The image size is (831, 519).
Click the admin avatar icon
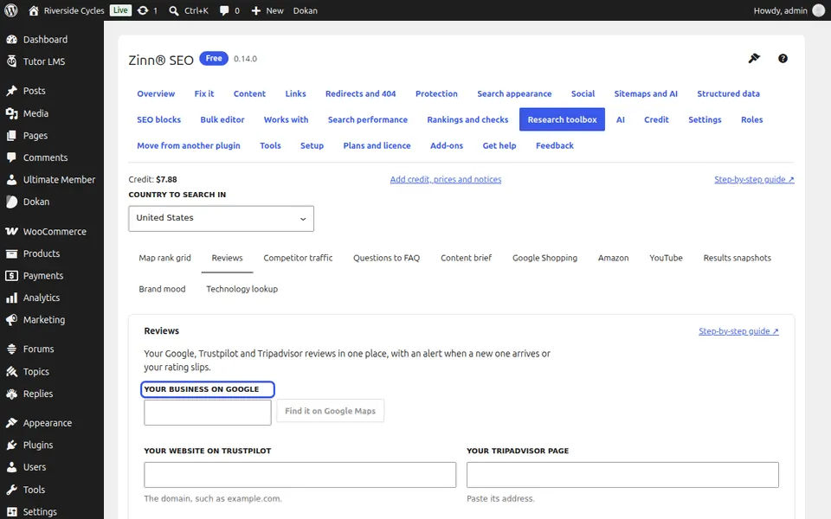819,10
